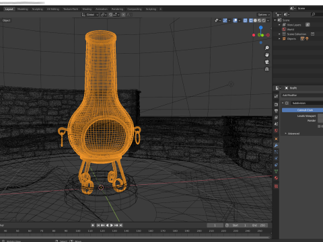Open the Particles properties tab icon
The width and height of the screenshot is (323, 242).
pos(276,152)
